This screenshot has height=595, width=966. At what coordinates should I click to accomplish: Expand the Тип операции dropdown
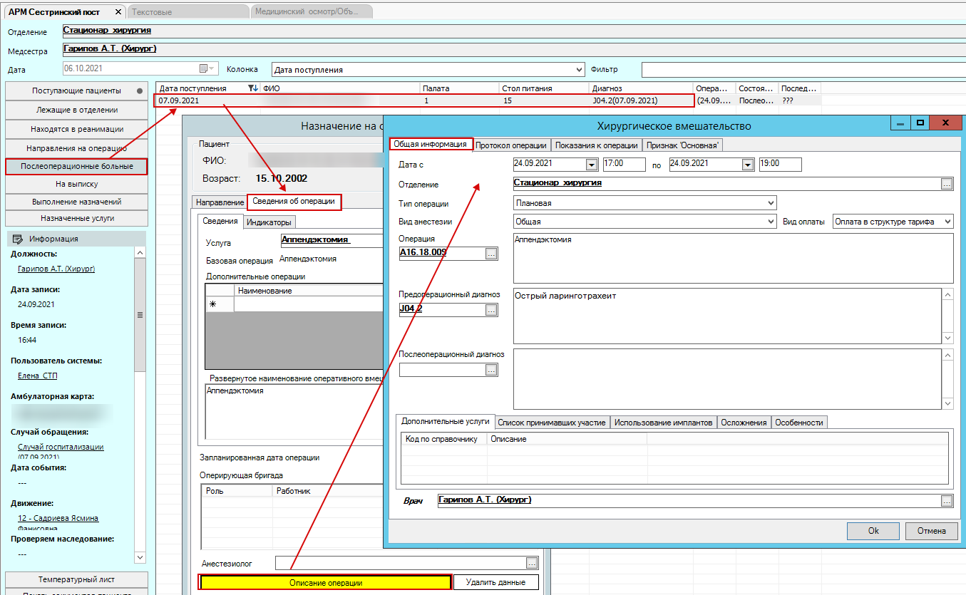click(770, 203)
